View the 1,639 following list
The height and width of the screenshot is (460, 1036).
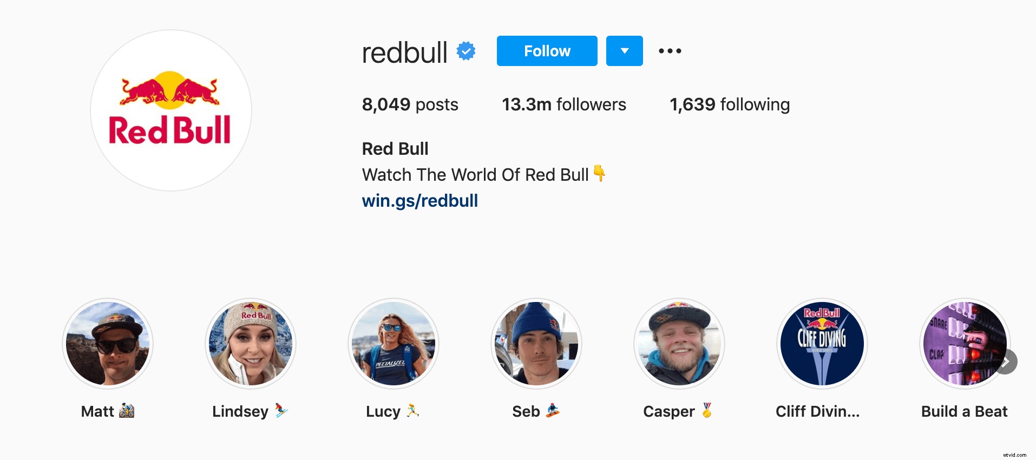730,104
